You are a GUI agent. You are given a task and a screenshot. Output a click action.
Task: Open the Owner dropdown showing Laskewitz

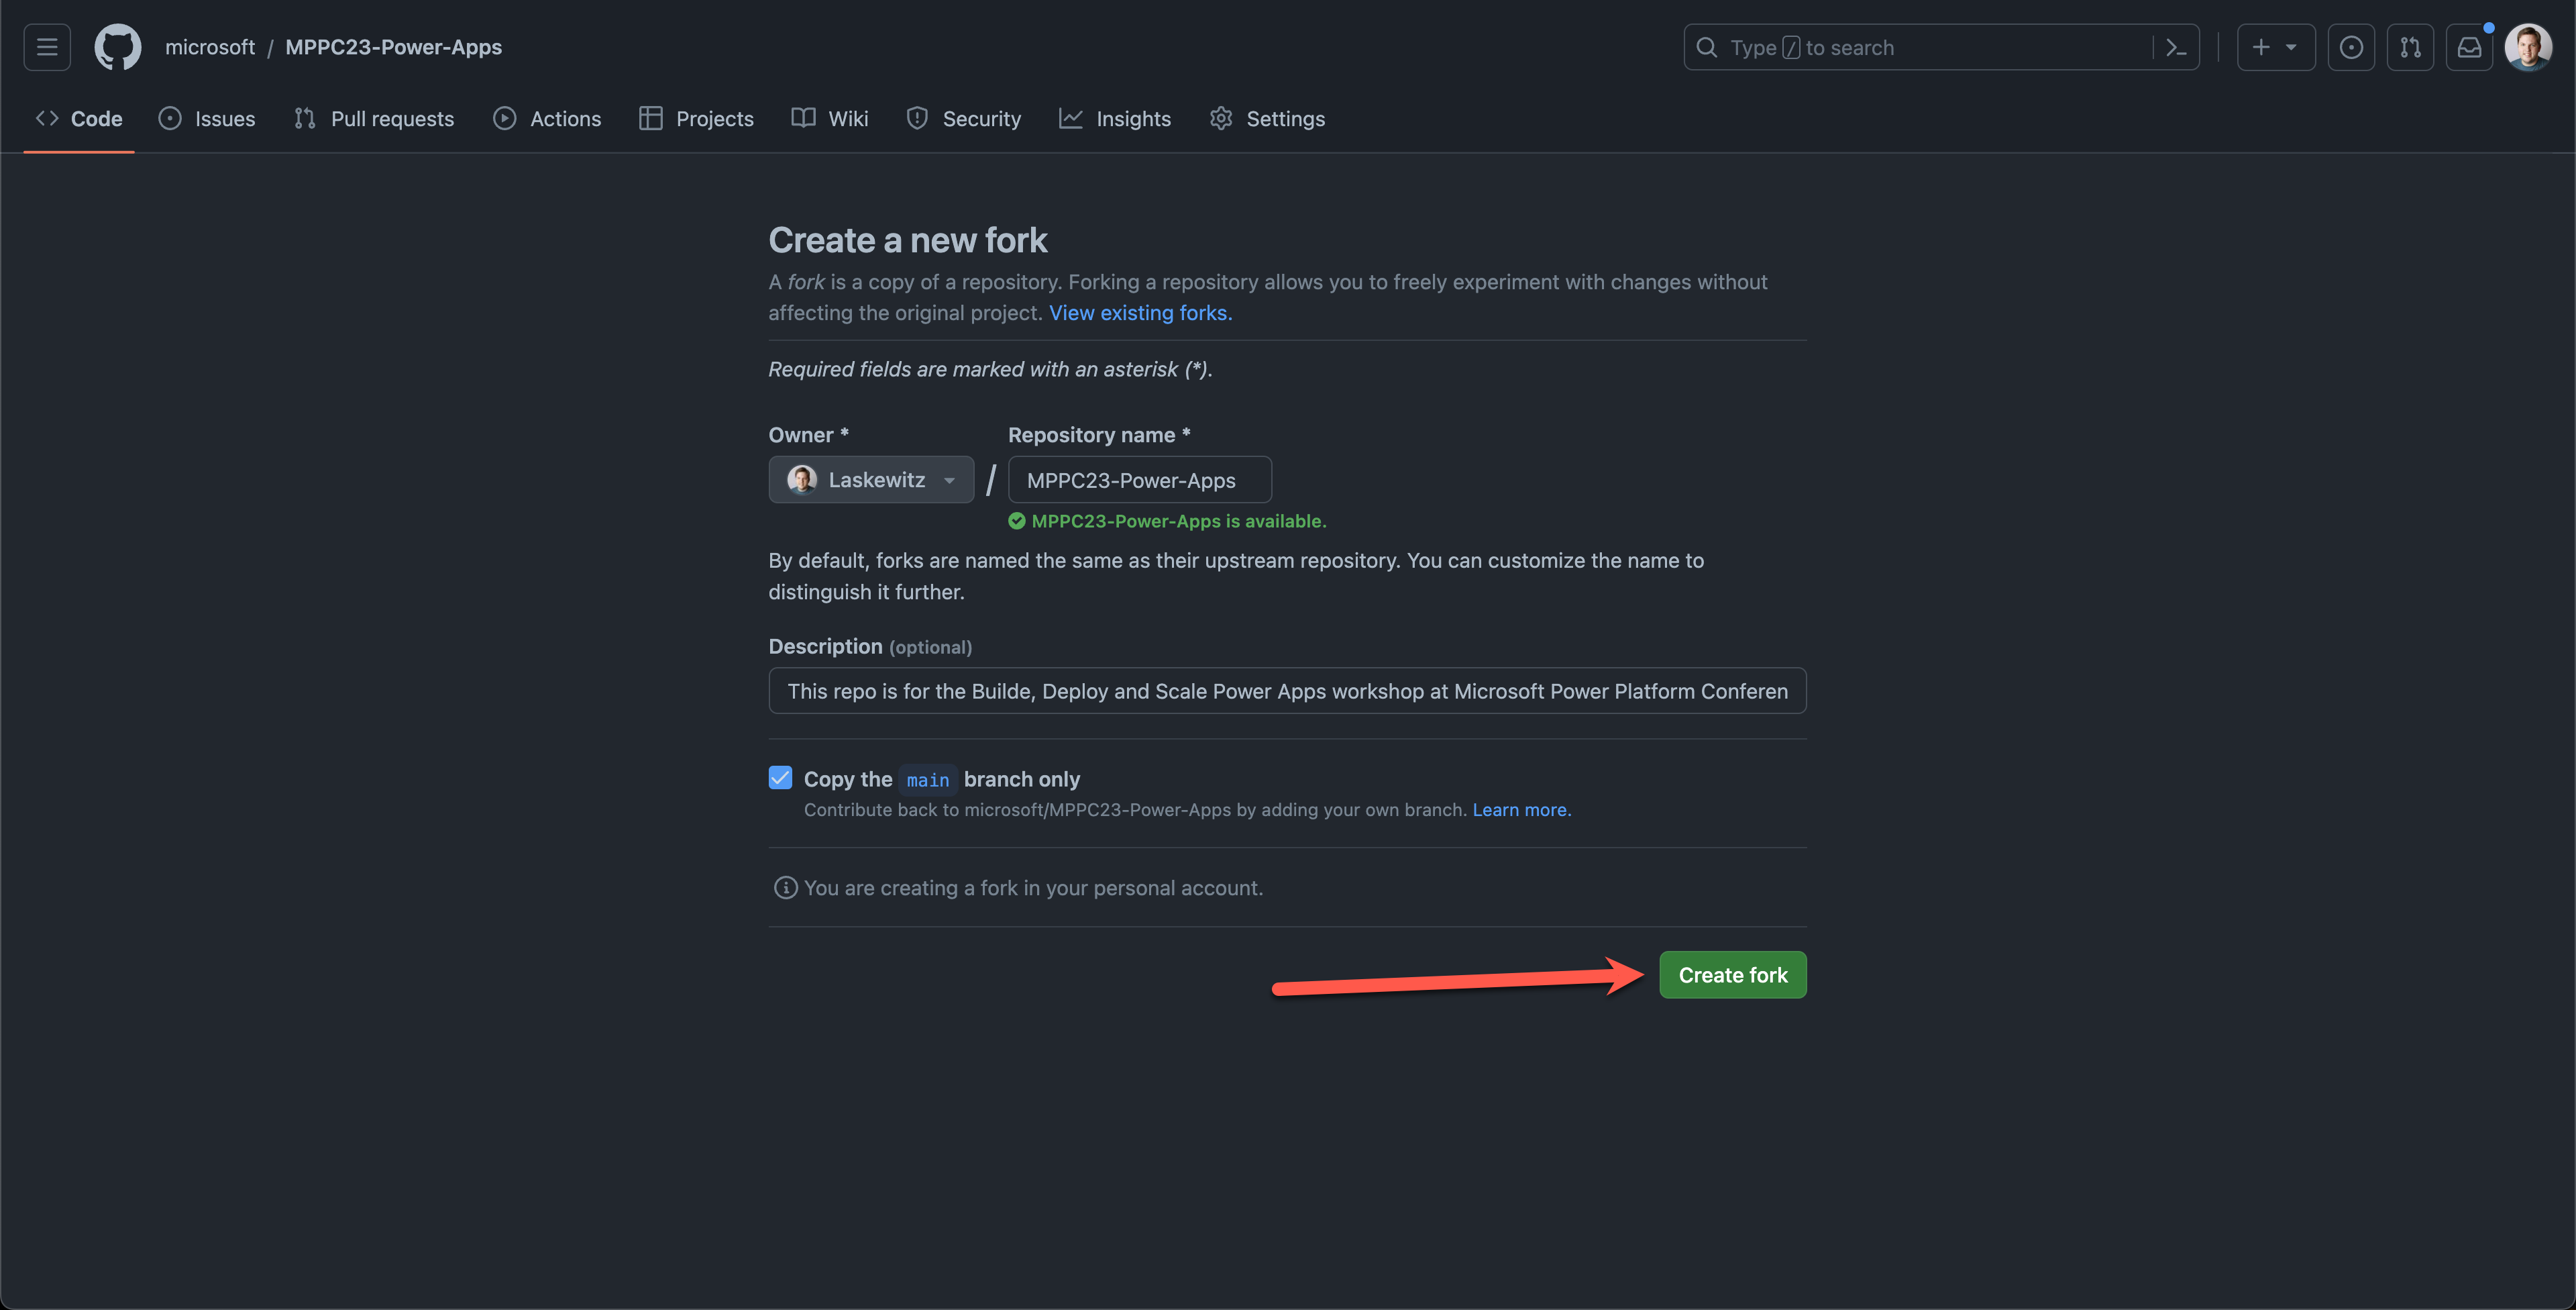871,479
